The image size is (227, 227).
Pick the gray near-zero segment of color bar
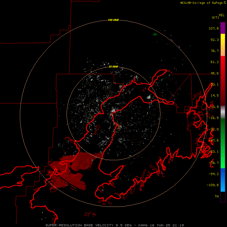point(223,112)
